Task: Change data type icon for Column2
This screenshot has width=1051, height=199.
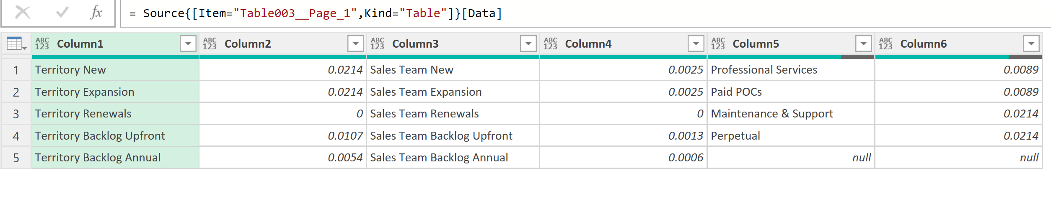Action: (x=210, y=43)
